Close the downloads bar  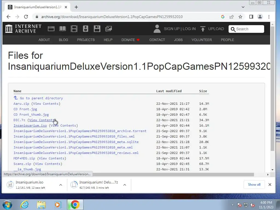tap(270, 185)
